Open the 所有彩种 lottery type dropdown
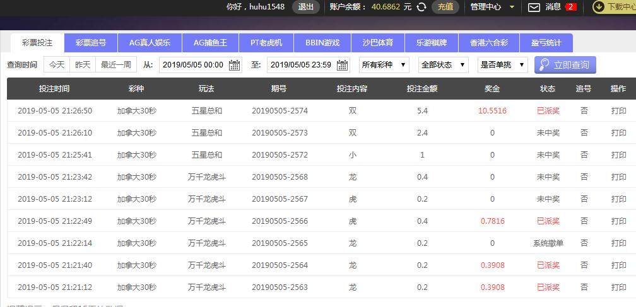This screenshot has width=636, height=307. [384, 65]
